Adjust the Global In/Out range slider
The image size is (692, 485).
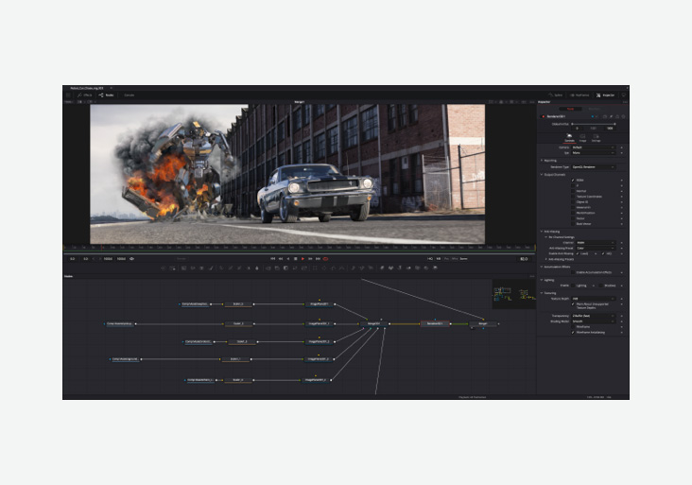(x=594, y=124)
